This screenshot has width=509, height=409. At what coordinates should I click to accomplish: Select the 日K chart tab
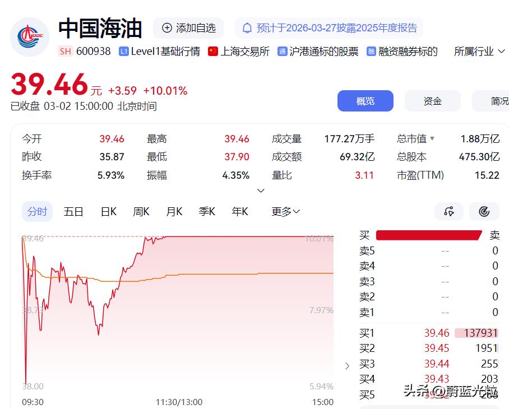pyautogui.click(x=108, y=211)
